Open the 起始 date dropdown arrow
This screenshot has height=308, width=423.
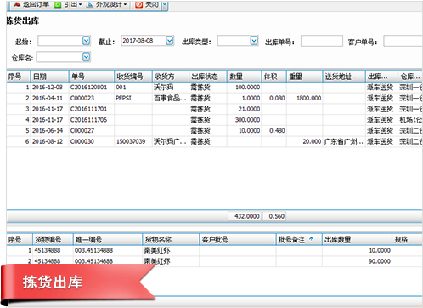click(x=87, y=41)
